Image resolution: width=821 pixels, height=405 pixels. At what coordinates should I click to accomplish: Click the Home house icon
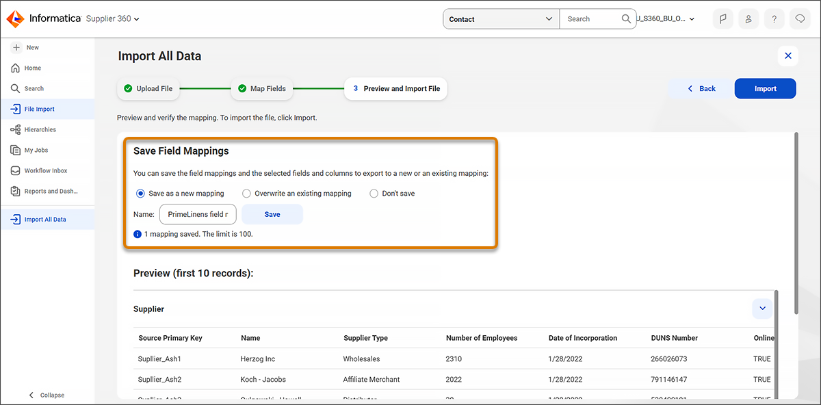pyautogui.click(x=16, y=68)
